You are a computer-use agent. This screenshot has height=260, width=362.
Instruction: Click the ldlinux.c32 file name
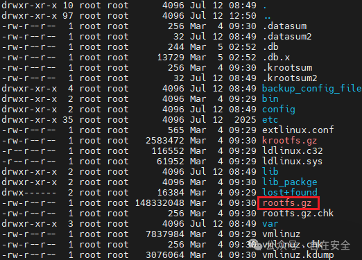coord(293,151)
